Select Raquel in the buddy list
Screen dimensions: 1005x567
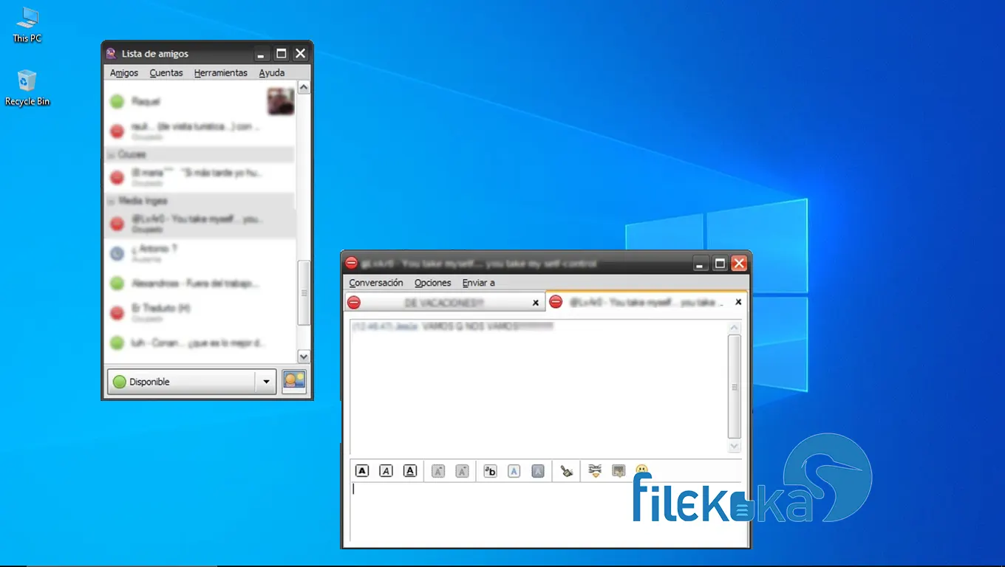(200, 101)
